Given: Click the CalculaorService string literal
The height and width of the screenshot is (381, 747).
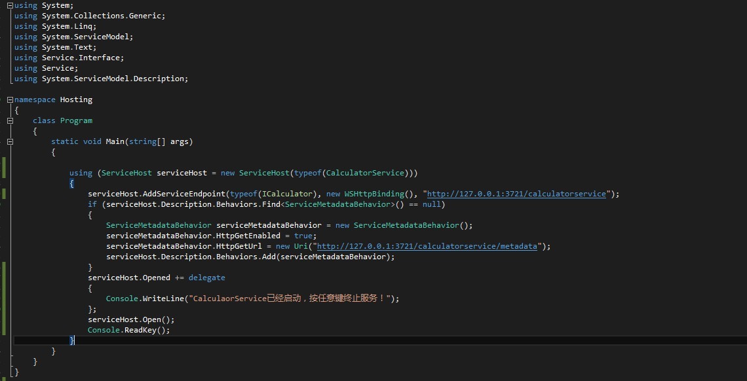Looking at the screenshot, I should pyautogui.click(x=290, y=299).
